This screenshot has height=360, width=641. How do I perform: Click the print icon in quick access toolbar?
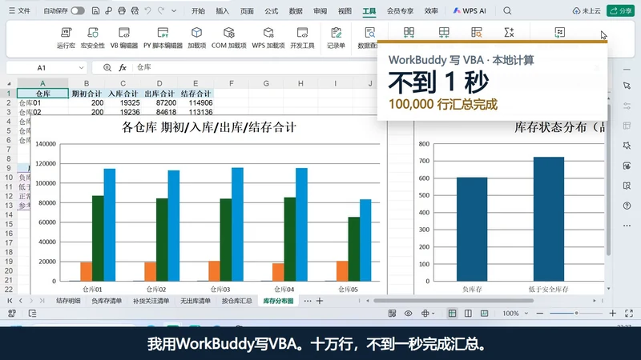click(x=122, y=11)
